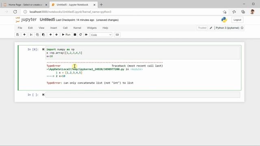Add this page to favorites star icon
This screenshot has height=146, width=260.
click(x=225, y=12)
